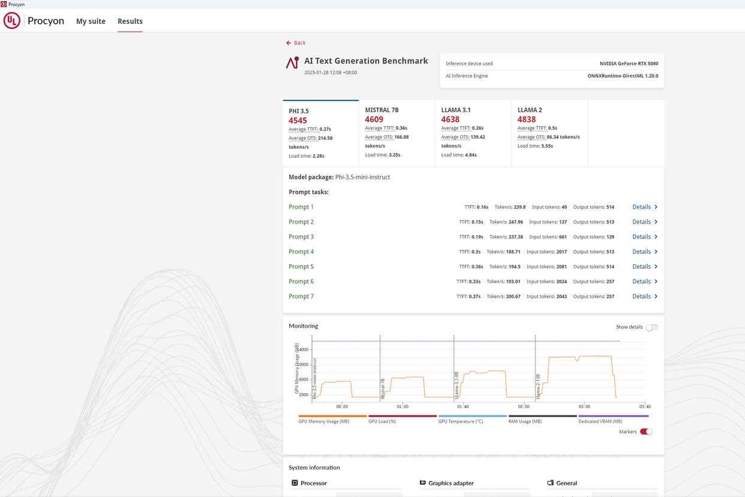Open the Prompt 6 task link

point(301,282)
